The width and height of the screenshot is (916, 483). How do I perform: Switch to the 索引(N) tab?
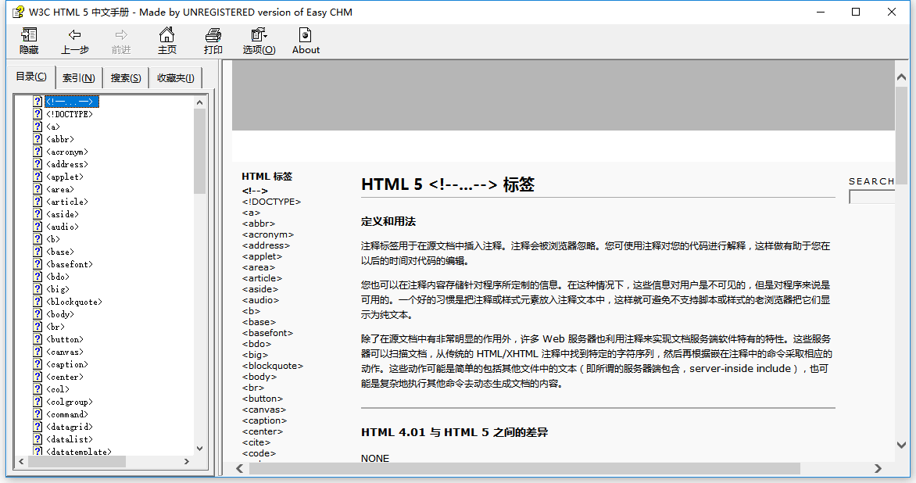(x=78, y=77)
